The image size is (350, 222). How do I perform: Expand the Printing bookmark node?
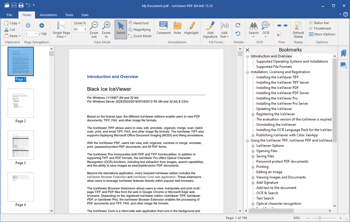coord(253,167)
